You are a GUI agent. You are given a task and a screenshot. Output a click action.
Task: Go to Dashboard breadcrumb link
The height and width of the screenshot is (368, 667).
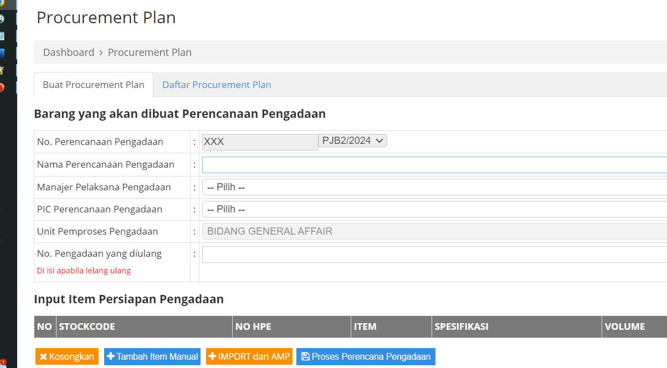click(x=69, y=53)
